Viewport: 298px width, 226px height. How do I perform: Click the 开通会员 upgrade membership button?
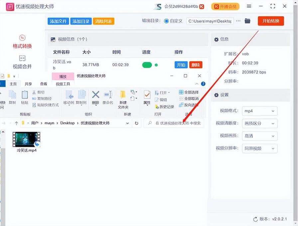225,7
